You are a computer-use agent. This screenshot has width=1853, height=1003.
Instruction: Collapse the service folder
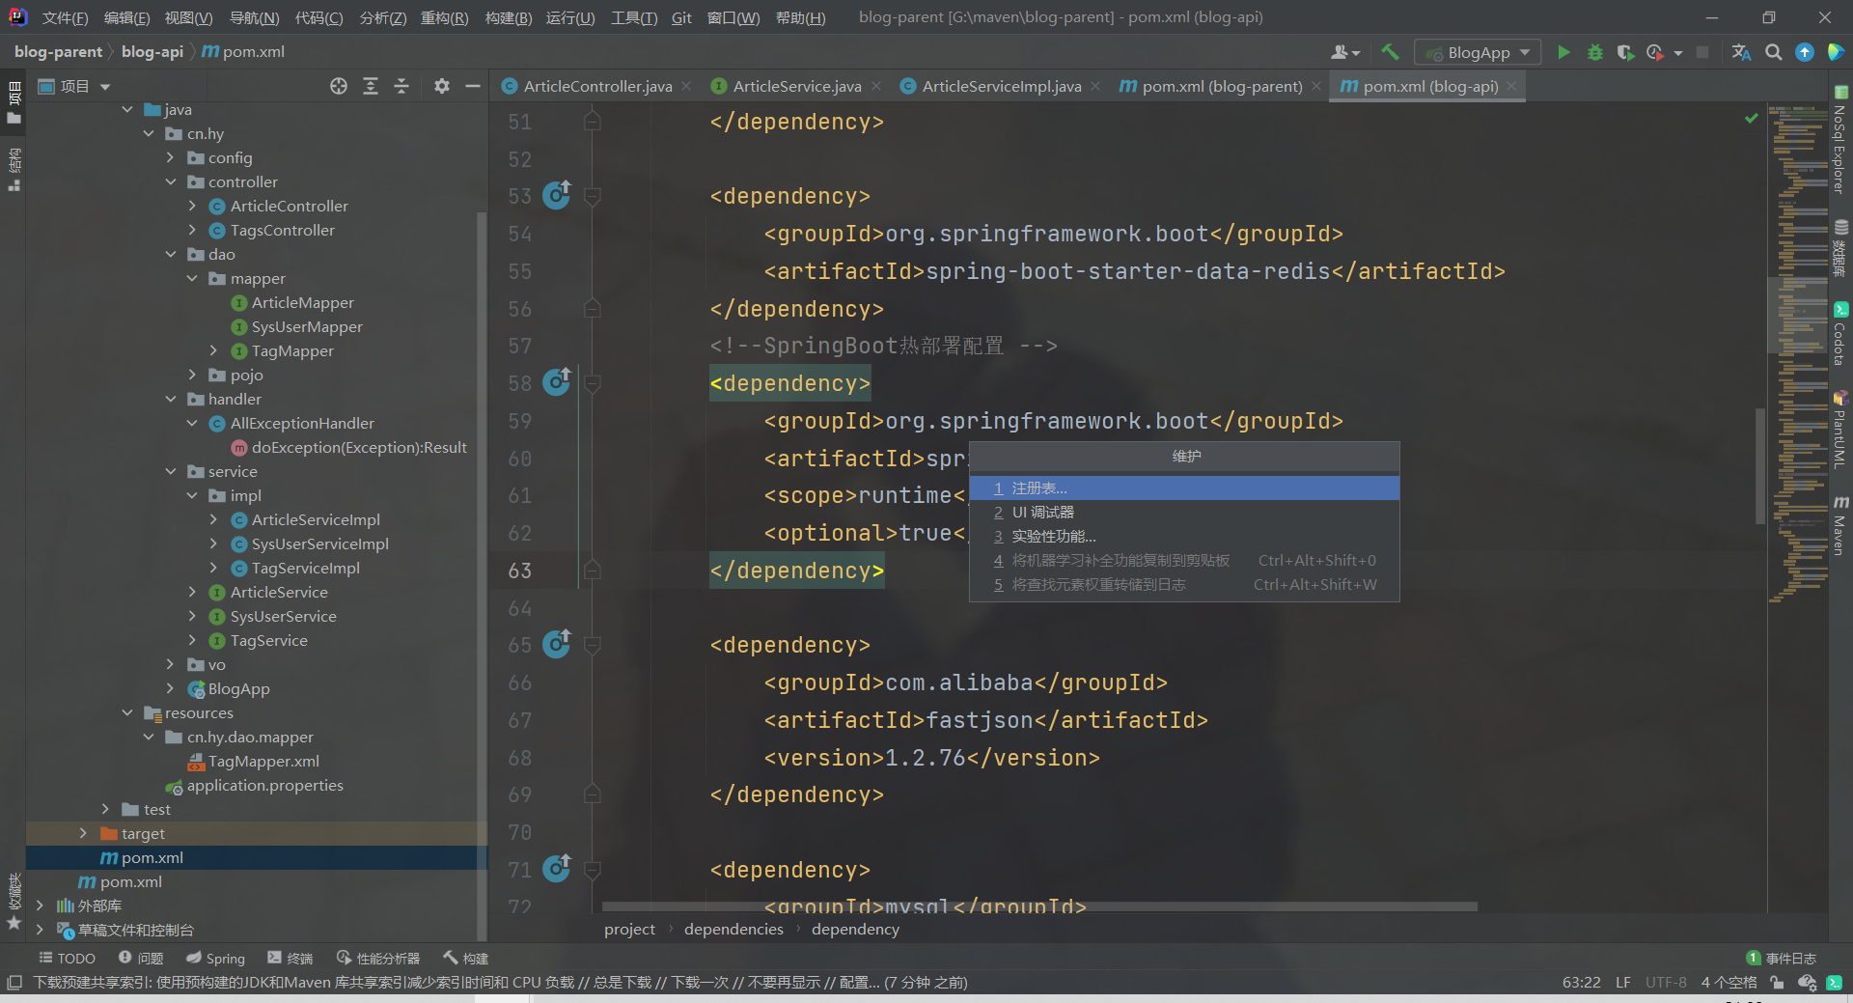pyautogui.click(x=171, y=471)
